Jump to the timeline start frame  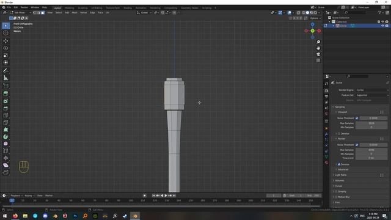tap(153, 196)
